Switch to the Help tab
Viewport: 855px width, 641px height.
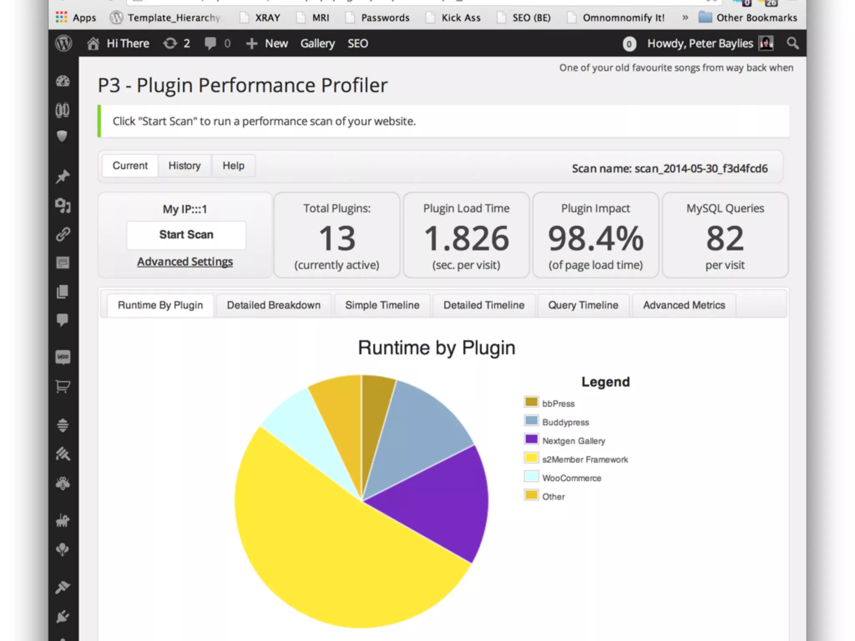point(233,166)
